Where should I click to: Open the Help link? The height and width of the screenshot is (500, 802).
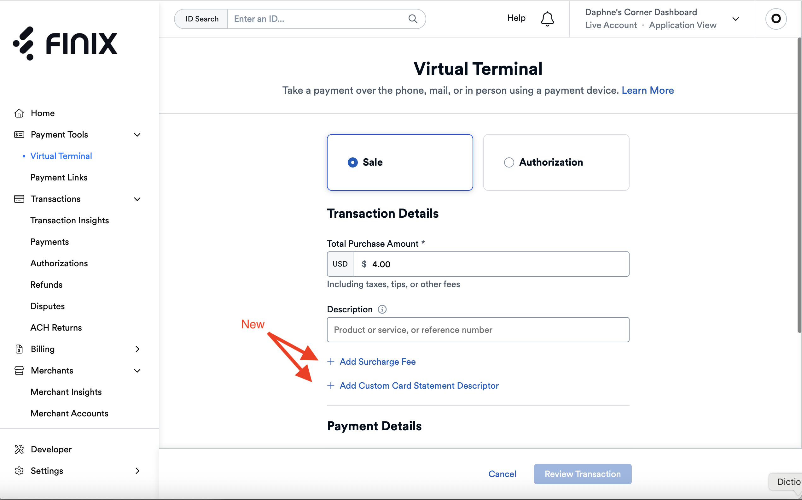516,18
